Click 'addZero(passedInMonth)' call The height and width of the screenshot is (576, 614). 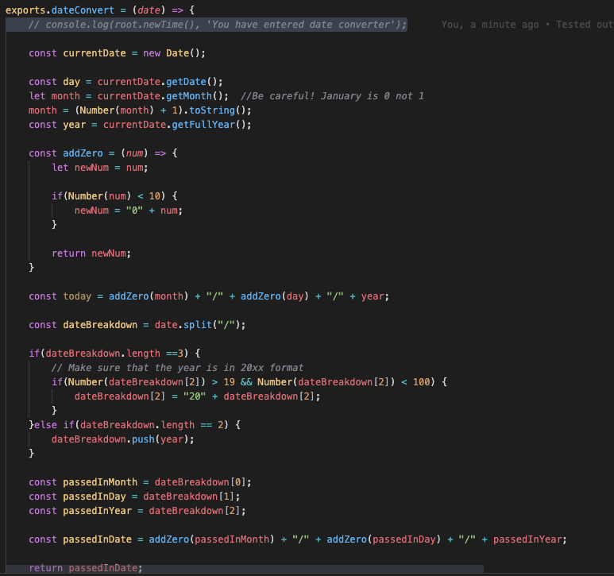pyautogui.click(x=211, y=539)
